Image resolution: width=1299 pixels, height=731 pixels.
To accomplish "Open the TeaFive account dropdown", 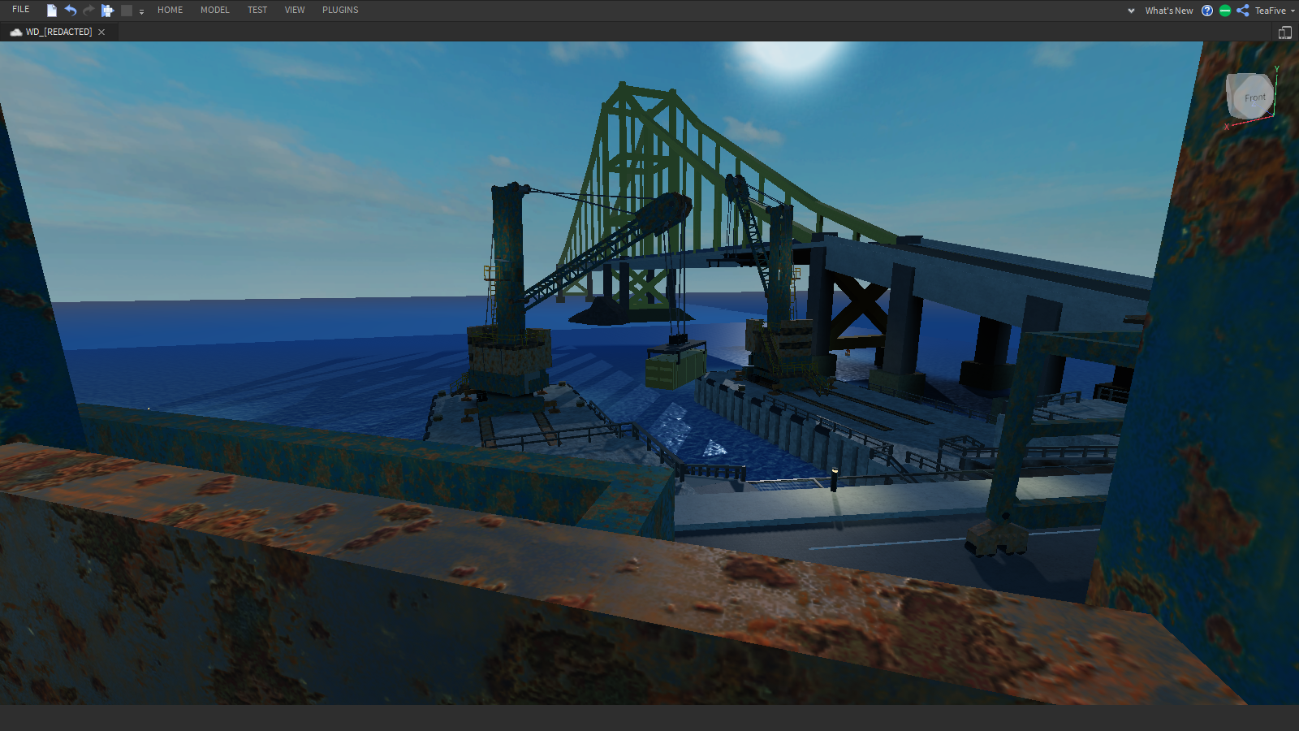I will [1275, 11].
